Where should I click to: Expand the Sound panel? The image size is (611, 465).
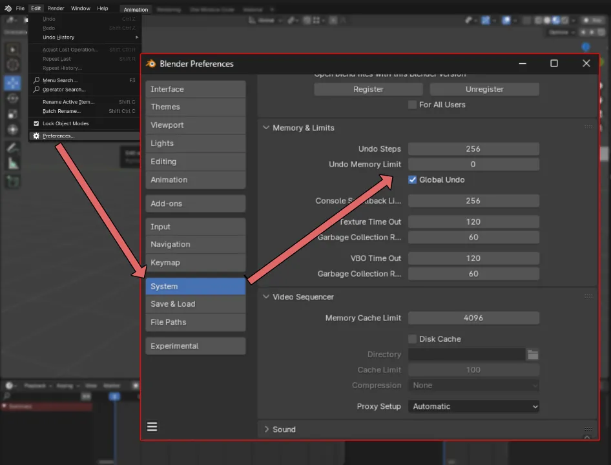coord(267,429)
